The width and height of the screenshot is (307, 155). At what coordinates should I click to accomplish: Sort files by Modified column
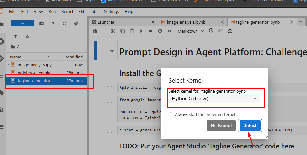(x=71, y=57)
